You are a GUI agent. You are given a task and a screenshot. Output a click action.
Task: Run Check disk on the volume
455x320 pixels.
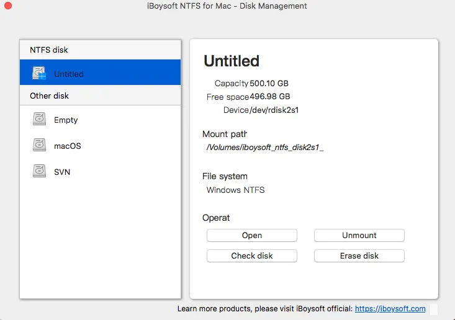[x=251, y=256]
